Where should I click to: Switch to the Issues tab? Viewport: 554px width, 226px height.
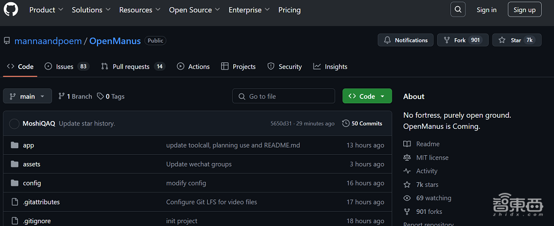pos(64,66)
